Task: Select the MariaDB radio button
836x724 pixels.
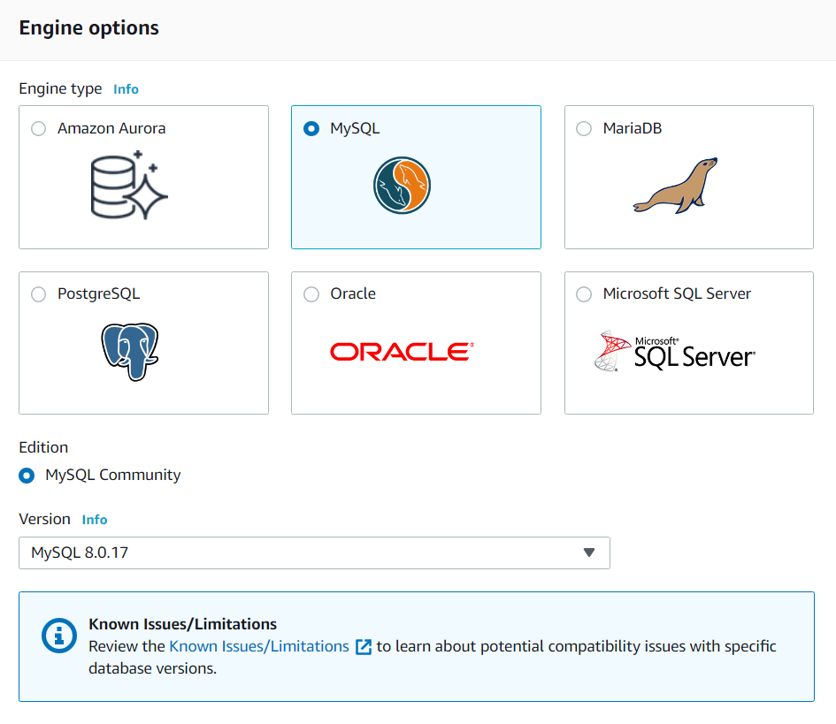Action: [584, 129]
